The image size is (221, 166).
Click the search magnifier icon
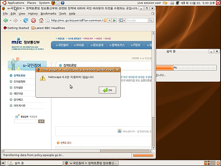pyautogui.click(x=151, y=21)
